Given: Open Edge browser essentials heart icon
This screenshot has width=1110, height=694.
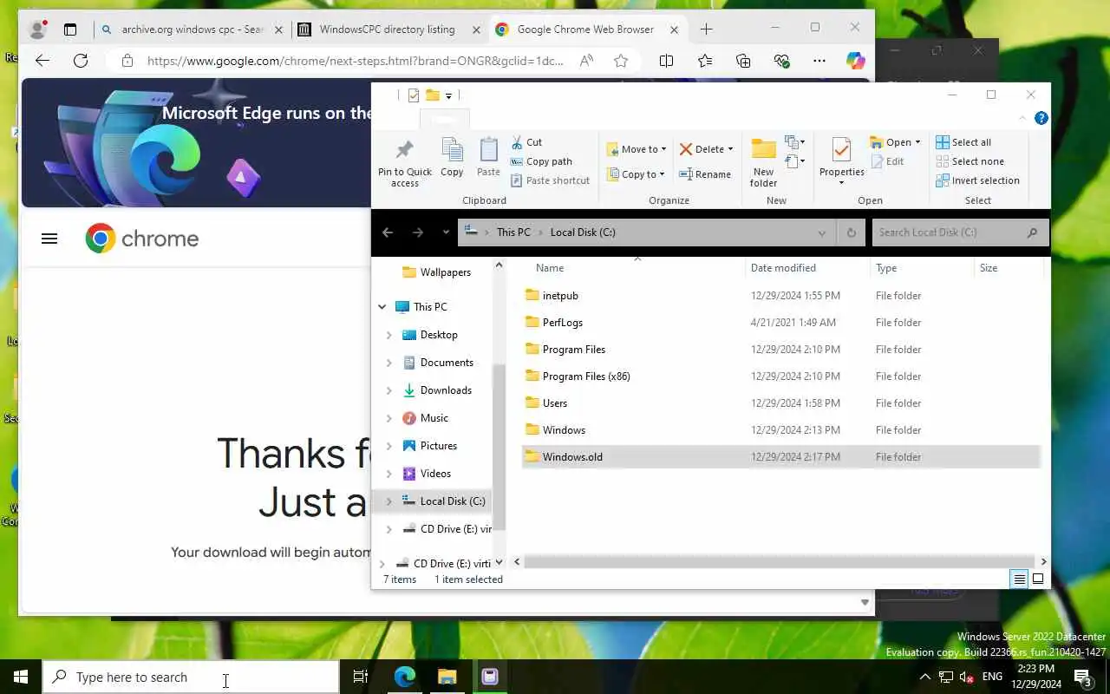Looking at the screenshot, I should (781, 61).
